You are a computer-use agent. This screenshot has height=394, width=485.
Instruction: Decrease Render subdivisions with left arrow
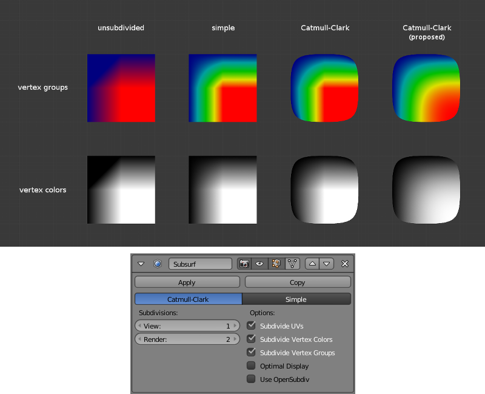click(139, 339)
